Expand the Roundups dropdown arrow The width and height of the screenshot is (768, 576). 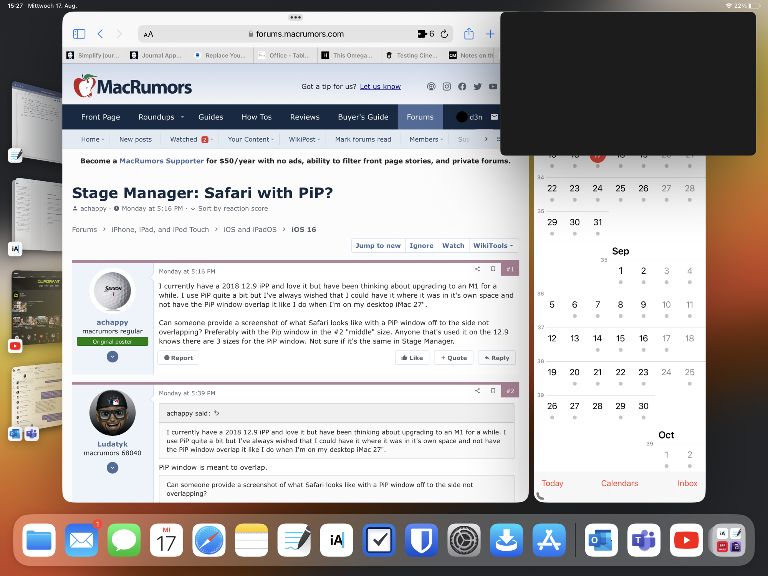[182, 117]
